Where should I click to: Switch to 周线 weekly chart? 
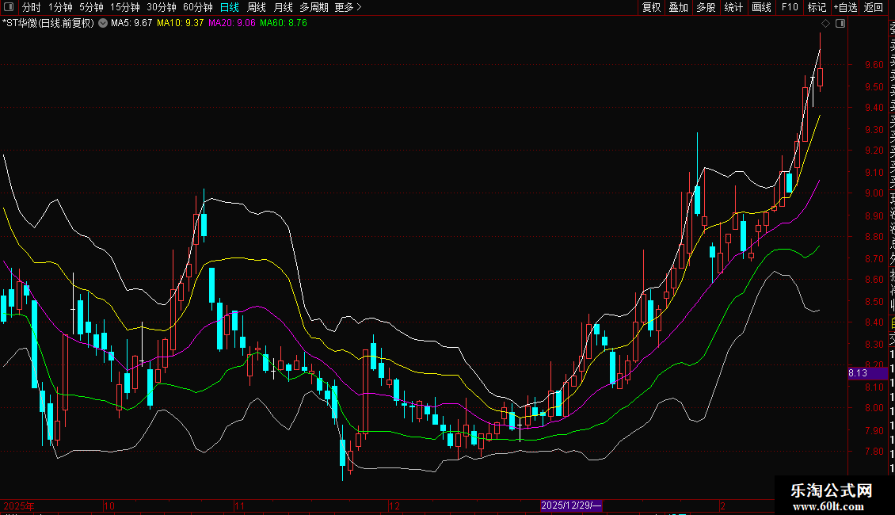coord(257,7)
